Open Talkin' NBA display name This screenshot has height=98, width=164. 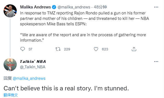33,62
